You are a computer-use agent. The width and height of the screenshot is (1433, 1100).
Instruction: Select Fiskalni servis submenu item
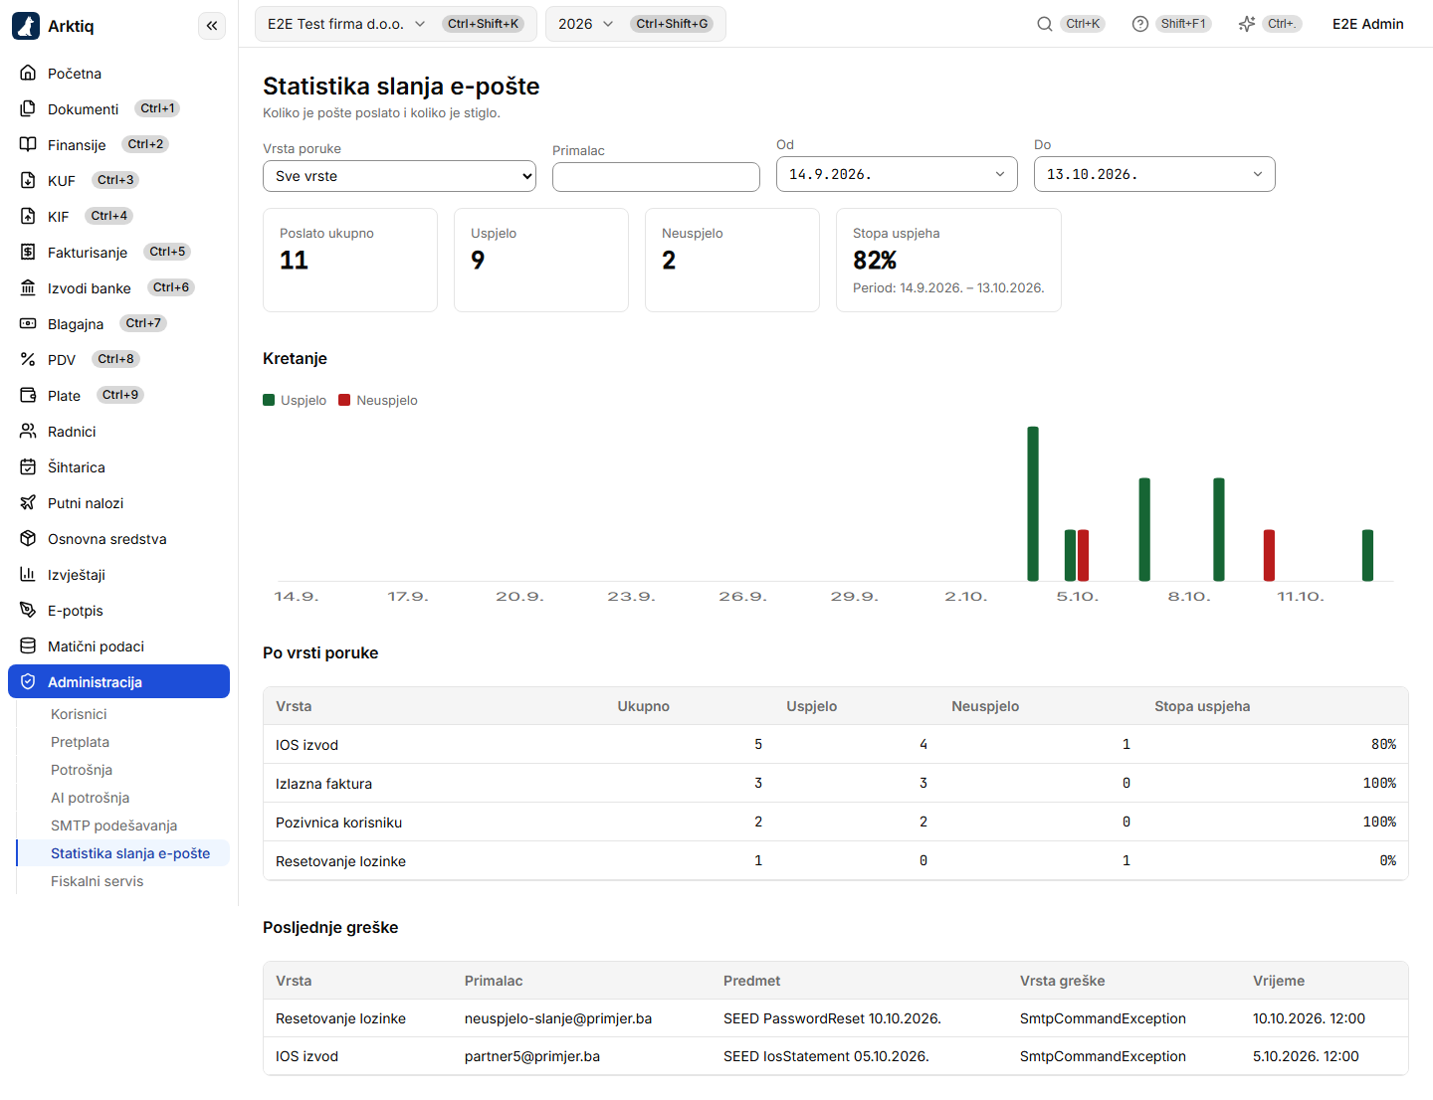[97, 881]
